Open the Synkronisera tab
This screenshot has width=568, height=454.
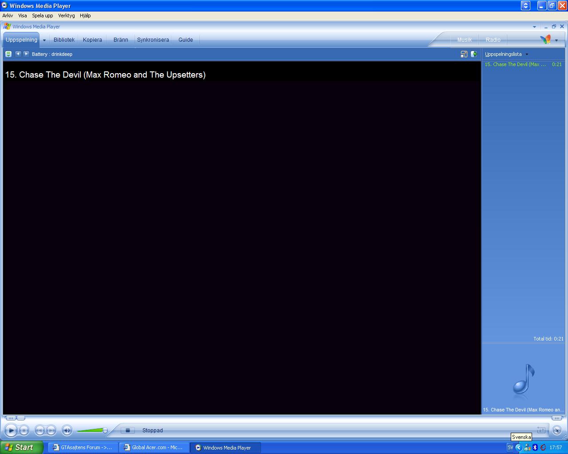pyautogui.click(x=153, y=39)
